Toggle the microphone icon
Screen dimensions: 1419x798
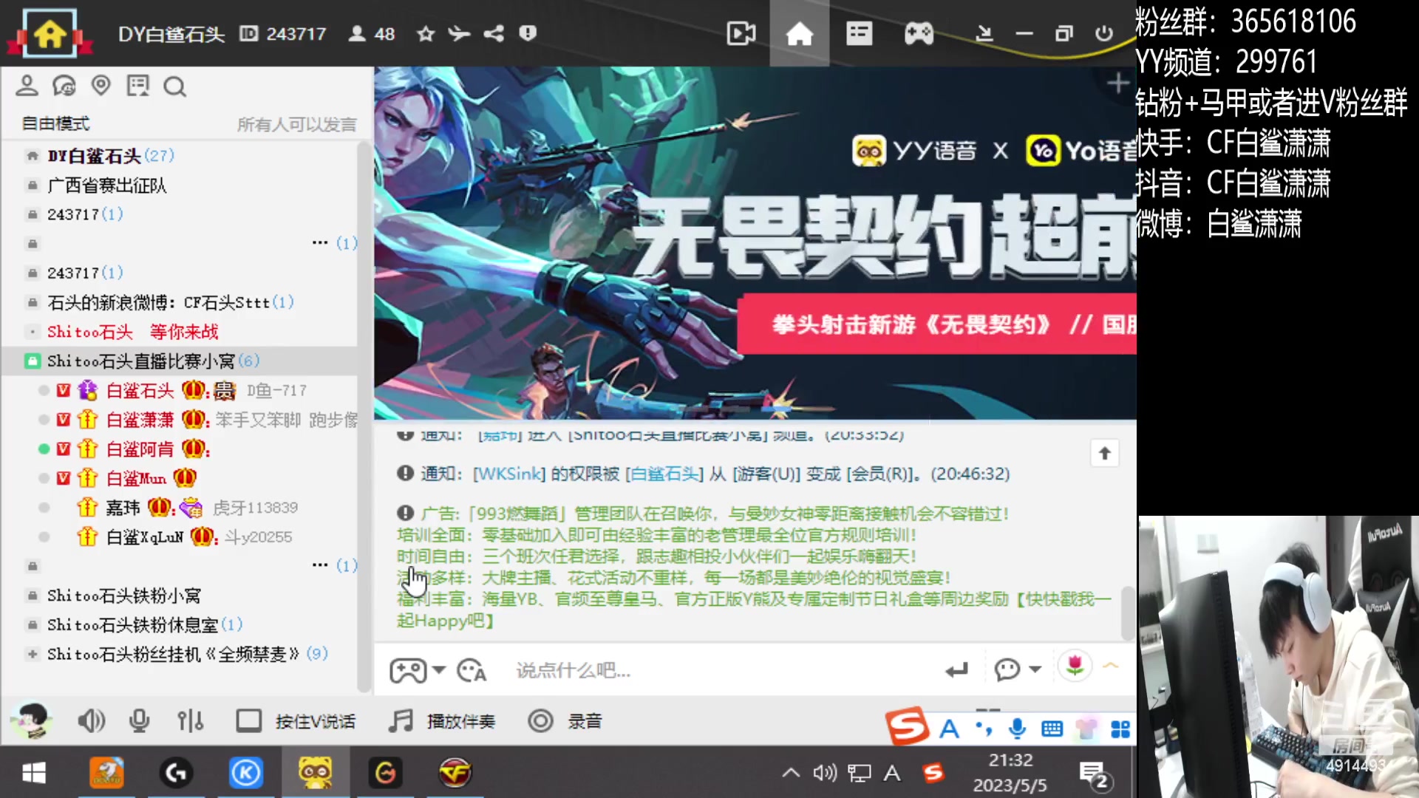click(139, 720)
